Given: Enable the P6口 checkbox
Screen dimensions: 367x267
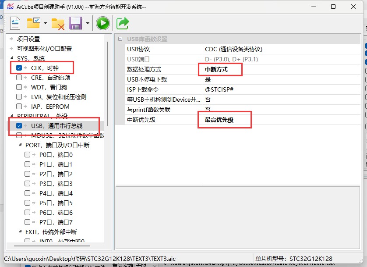Looking at the screenshot, I should coord(28,213).
